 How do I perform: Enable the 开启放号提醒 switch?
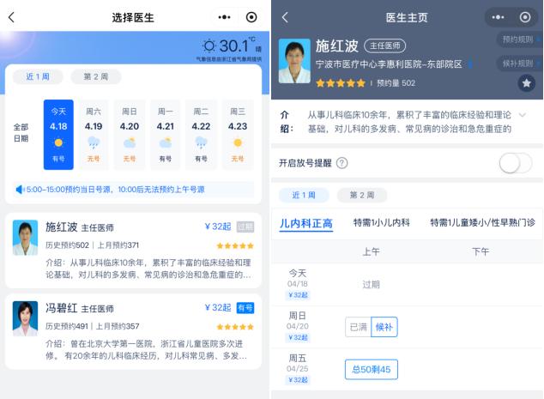pyautogui.click(x=515, y=163)
